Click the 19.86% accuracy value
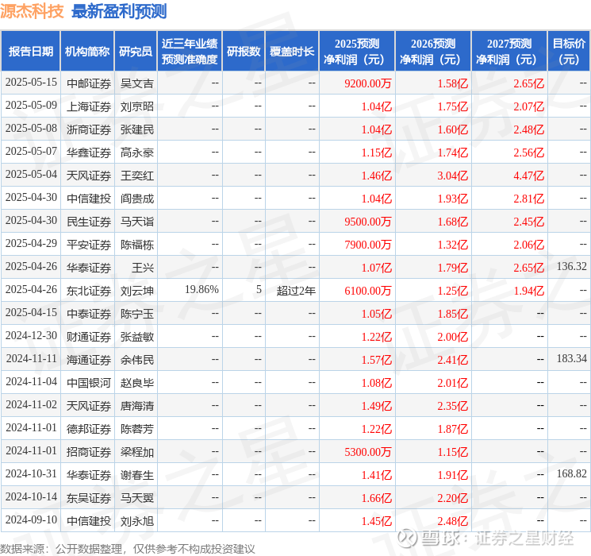 coord(201,289)
